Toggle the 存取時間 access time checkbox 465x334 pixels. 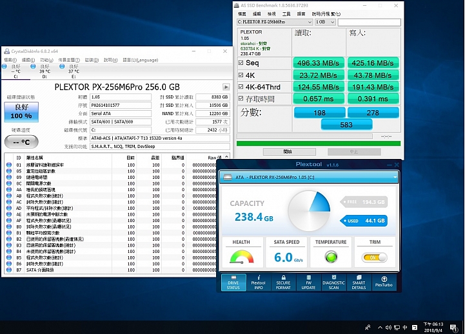tap(241, 98)
